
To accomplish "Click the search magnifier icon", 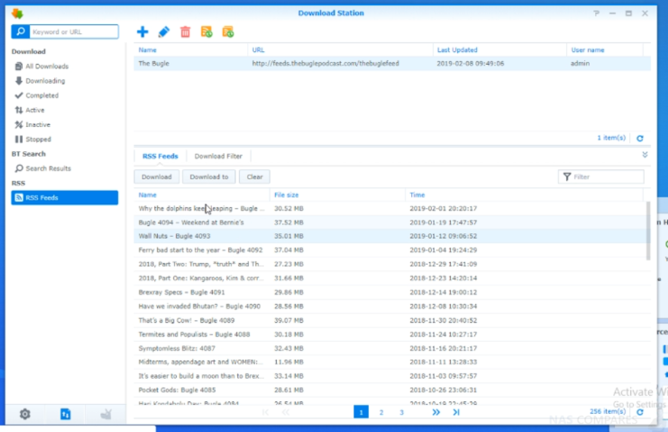I will click(21, 31).
